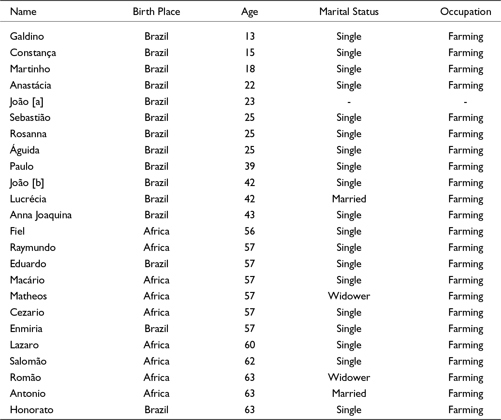501x420 pixels.
Task: Click the age 39 in Paulo's row
Action: (250, 166)
